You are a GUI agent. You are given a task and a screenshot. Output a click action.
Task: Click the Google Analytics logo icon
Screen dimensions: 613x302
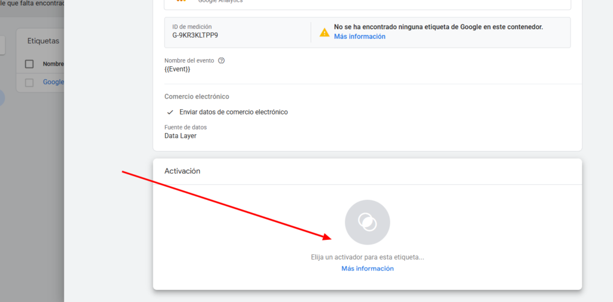coord(181,2)
